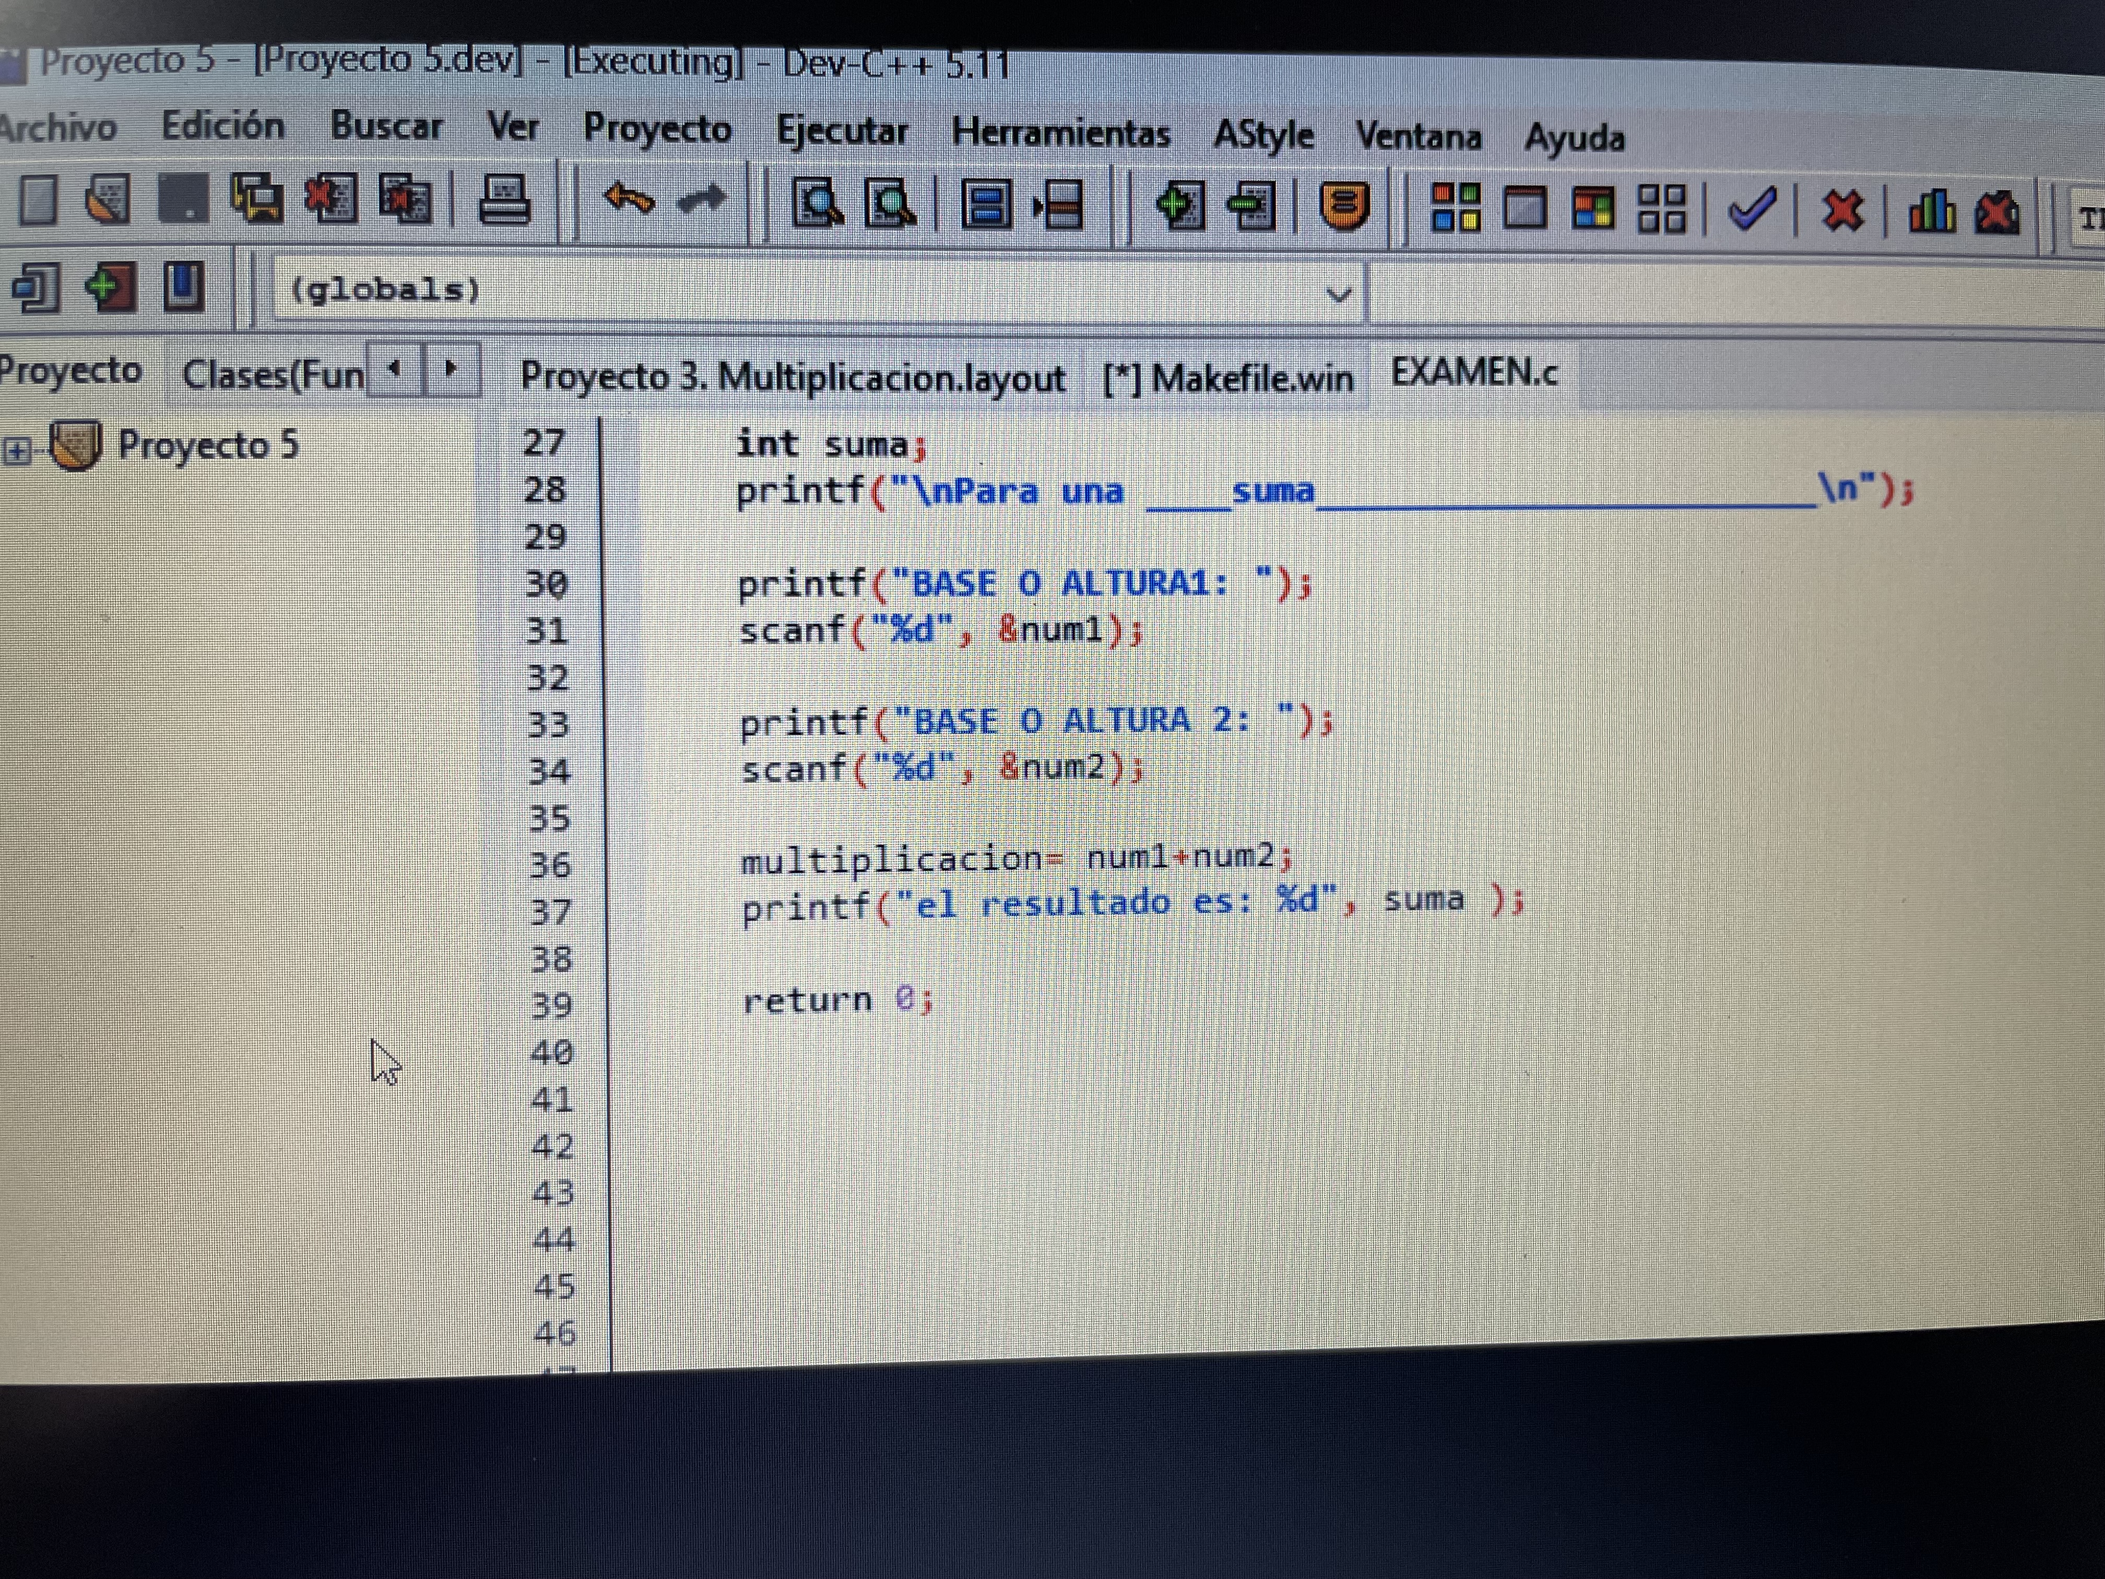This screenshot has width=2105, height=1579.
Task: Click the Print icon in toolbar
Action: pos(503,201)
